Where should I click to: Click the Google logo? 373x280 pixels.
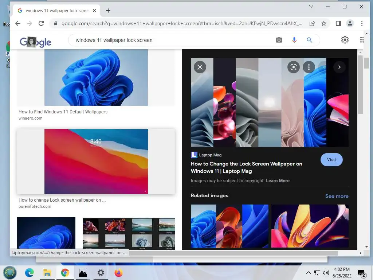[x=35, y=42]
